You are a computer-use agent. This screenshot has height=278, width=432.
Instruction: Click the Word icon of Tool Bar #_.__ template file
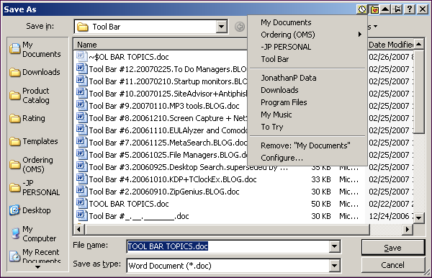(82, 216)
